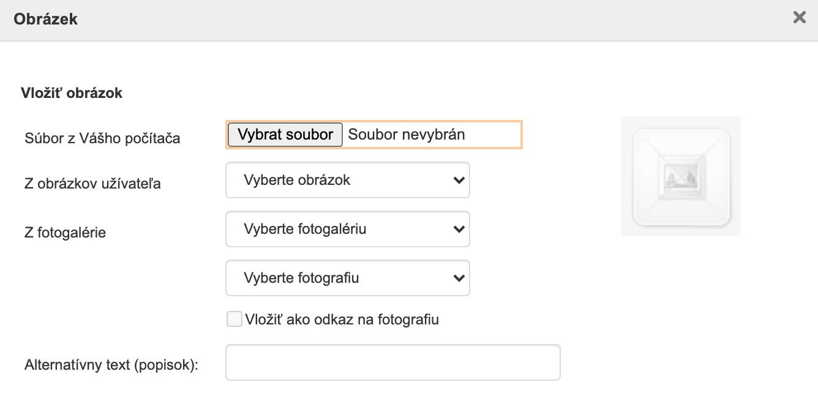Click the Z fotogalérie label
818x404 pixels.
click(65, 233)
